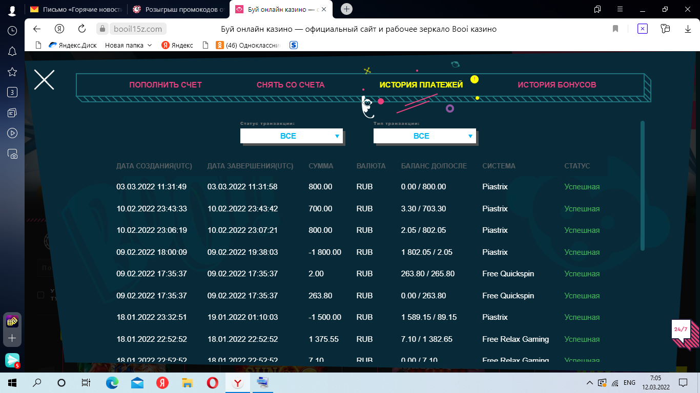Image resolution: width=700 pixels, height=393 pixels.
Task: Open a new browser tab
Action: (347, 9)
